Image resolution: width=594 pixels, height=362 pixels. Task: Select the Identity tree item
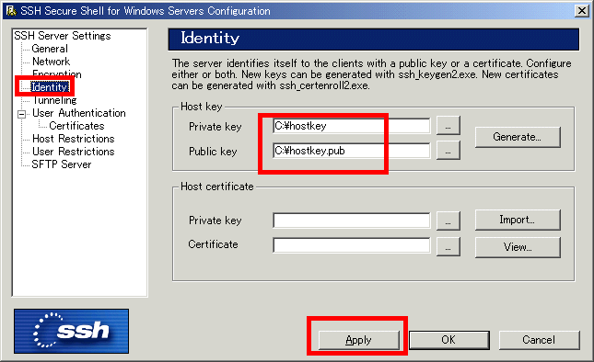[x=49, y=87]
